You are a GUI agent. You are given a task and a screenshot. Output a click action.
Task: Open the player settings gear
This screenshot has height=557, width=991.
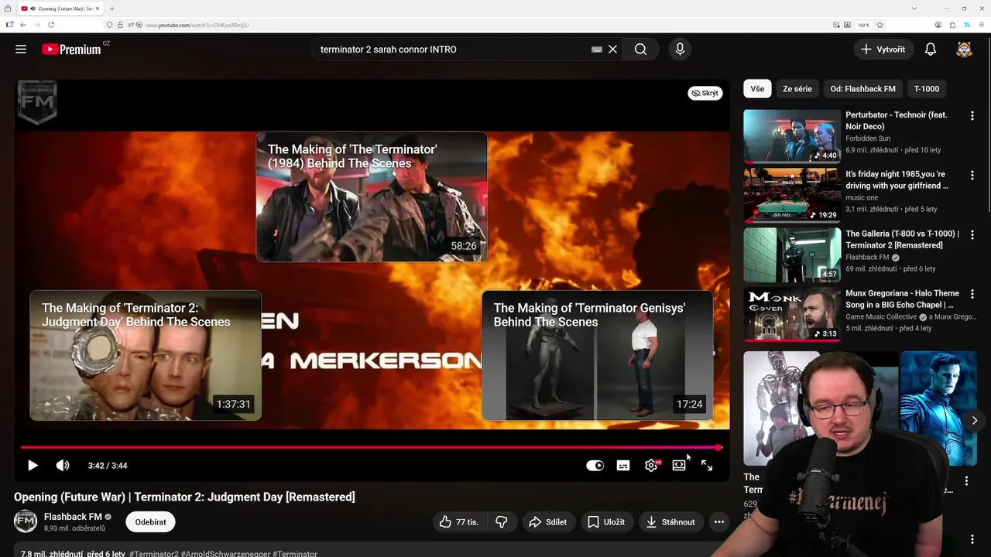(651, 466)
